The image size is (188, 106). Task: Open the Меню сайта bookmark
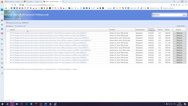point(132,8)
